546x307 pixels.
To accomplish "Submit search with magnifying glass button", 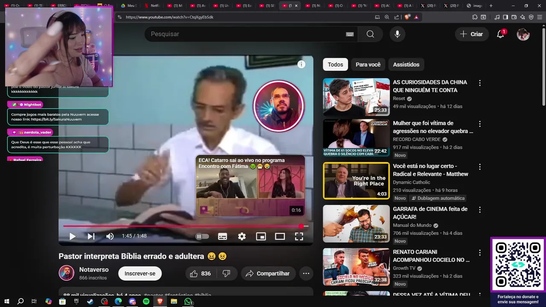I will tap(370, 34).
